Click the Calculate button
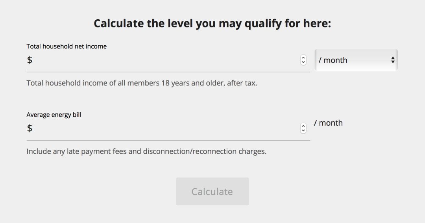Image resolution: width=425 pixels, height=223 pixels. [x=212, y=191]
